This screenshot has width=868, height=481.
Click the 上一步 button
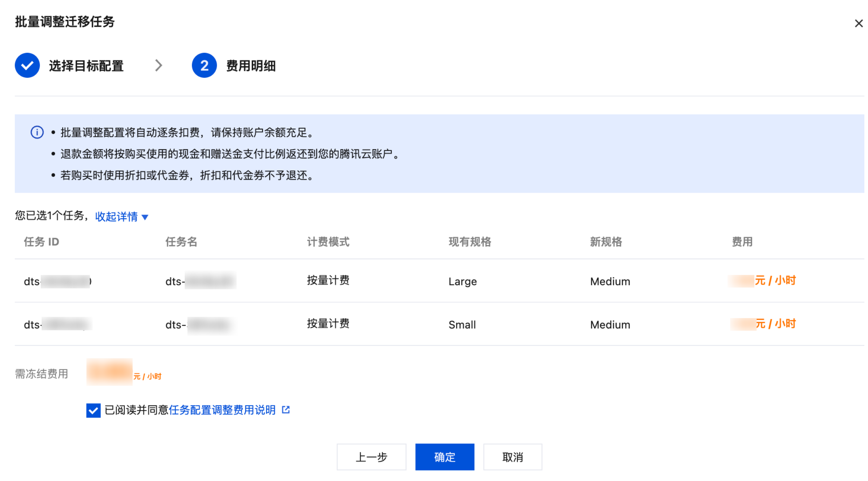tap(371, 457)
